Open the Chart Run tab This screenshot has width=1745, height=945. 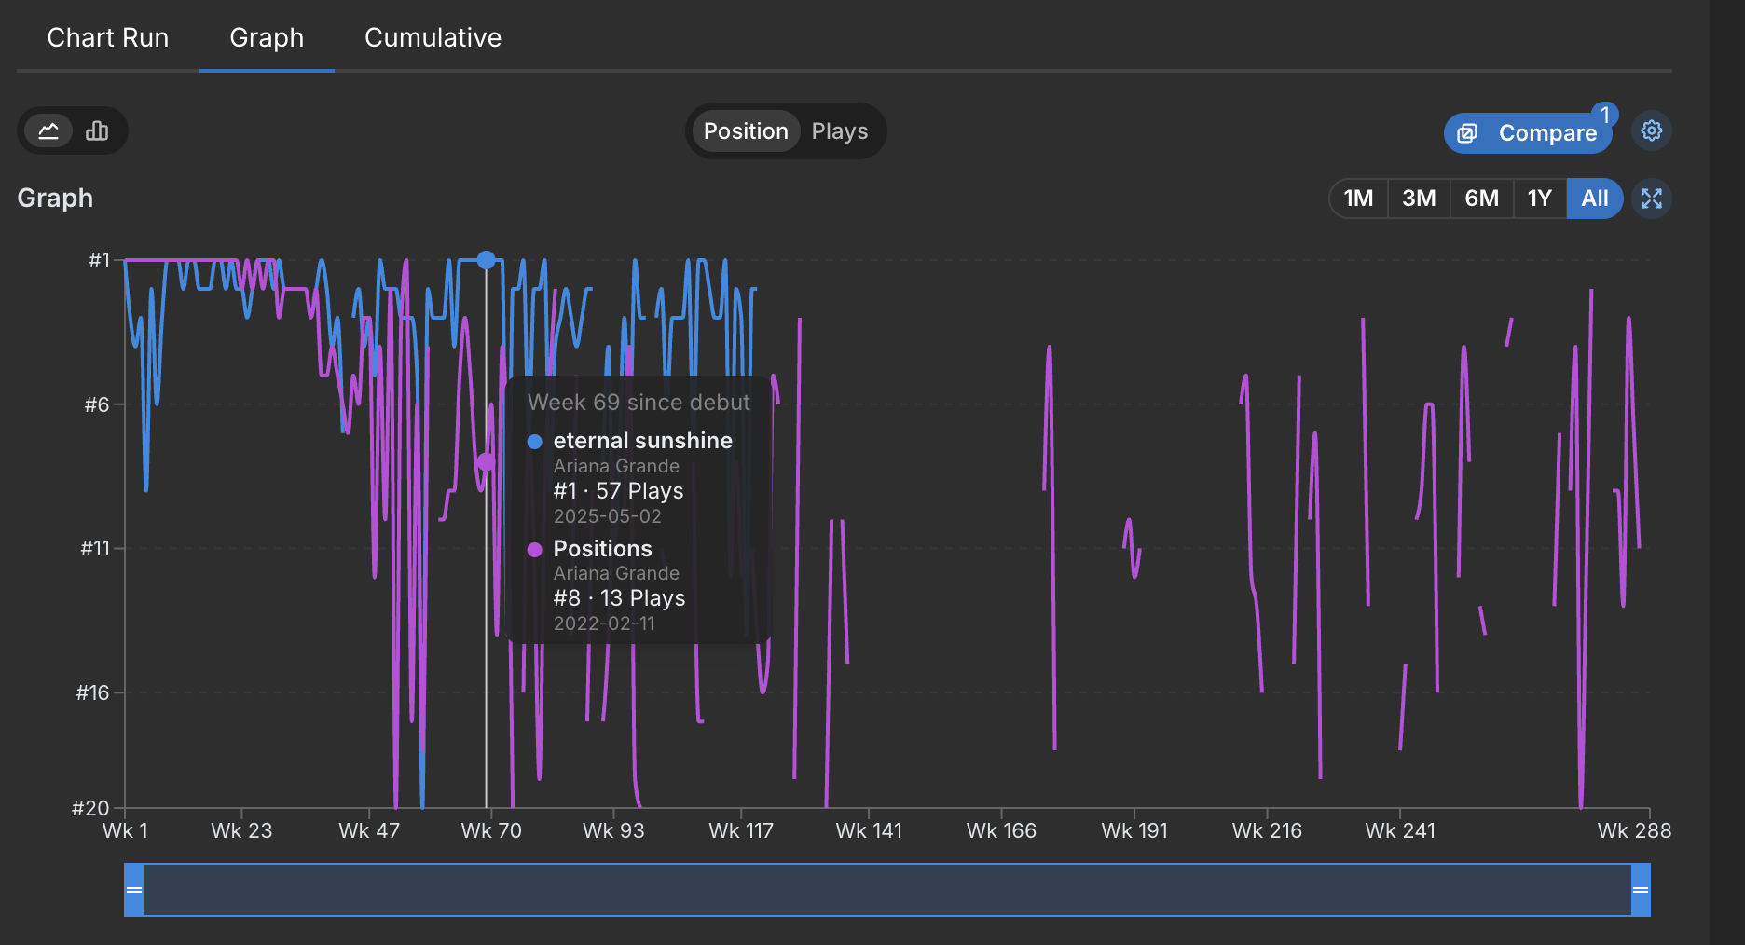[x=108, y=37]
